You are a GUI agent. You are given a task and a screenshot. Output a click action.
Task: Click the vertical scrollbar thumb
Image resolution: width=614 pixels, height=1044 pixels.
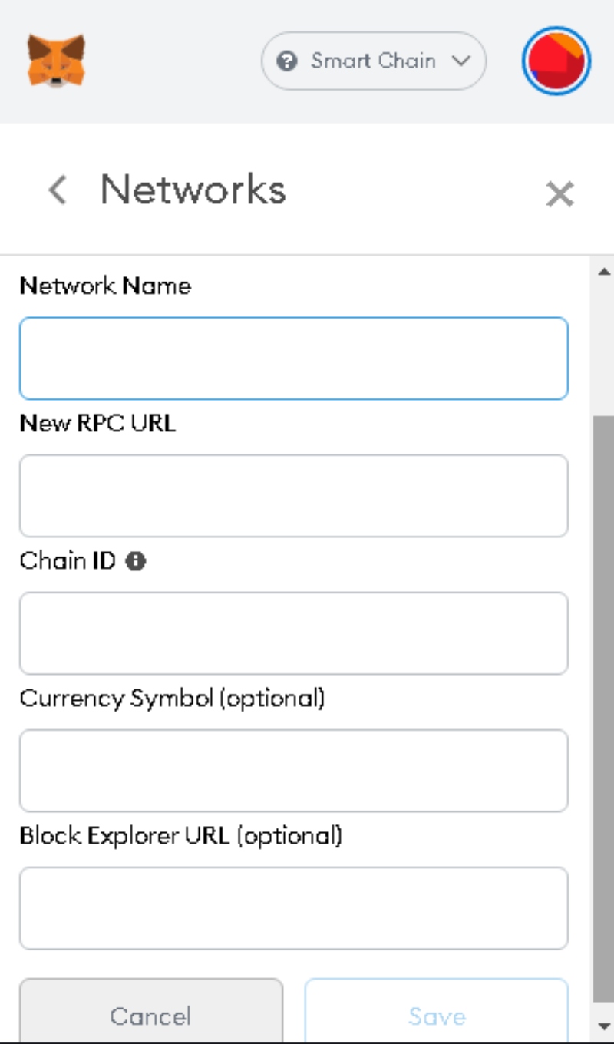click(603, 709)
